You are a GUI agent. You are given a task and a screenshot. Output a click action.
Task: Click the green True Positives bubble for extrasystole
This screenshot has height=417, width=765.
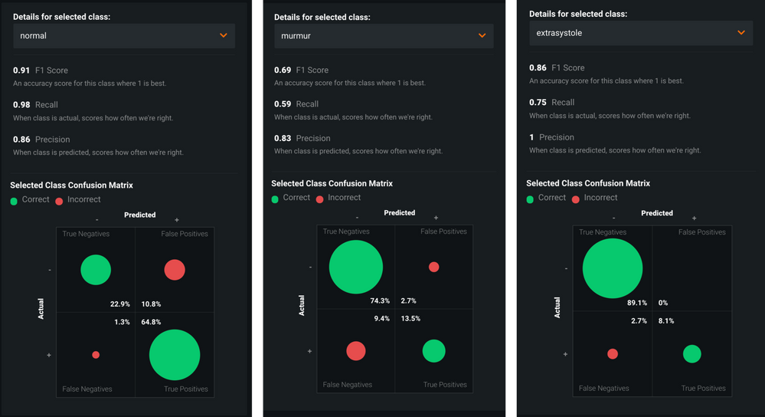pyautogui.click(x=691, y=354)
